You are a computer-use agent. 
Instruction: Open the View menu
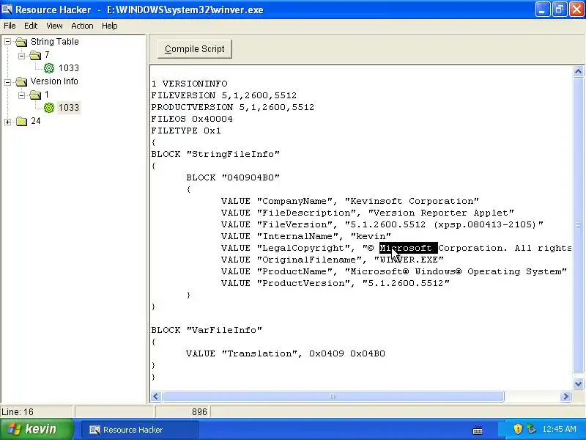[x=54, y=26]
